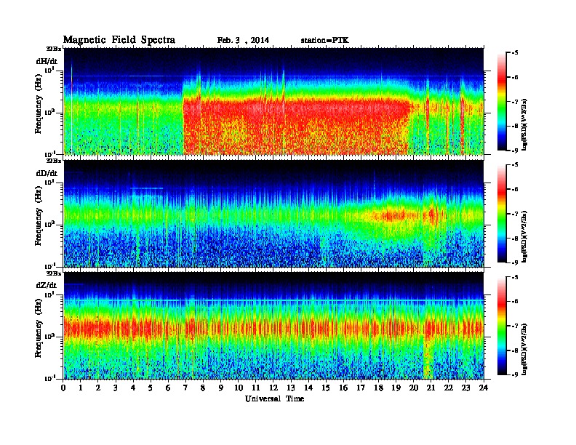Screen dimensions: 576x445
Task: Click hour '21' on the time axis
Action: click(x=431, y=388)
